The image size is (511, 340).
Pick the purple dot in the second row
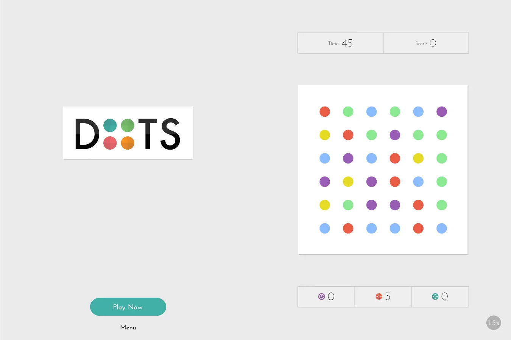click(395, 135)
